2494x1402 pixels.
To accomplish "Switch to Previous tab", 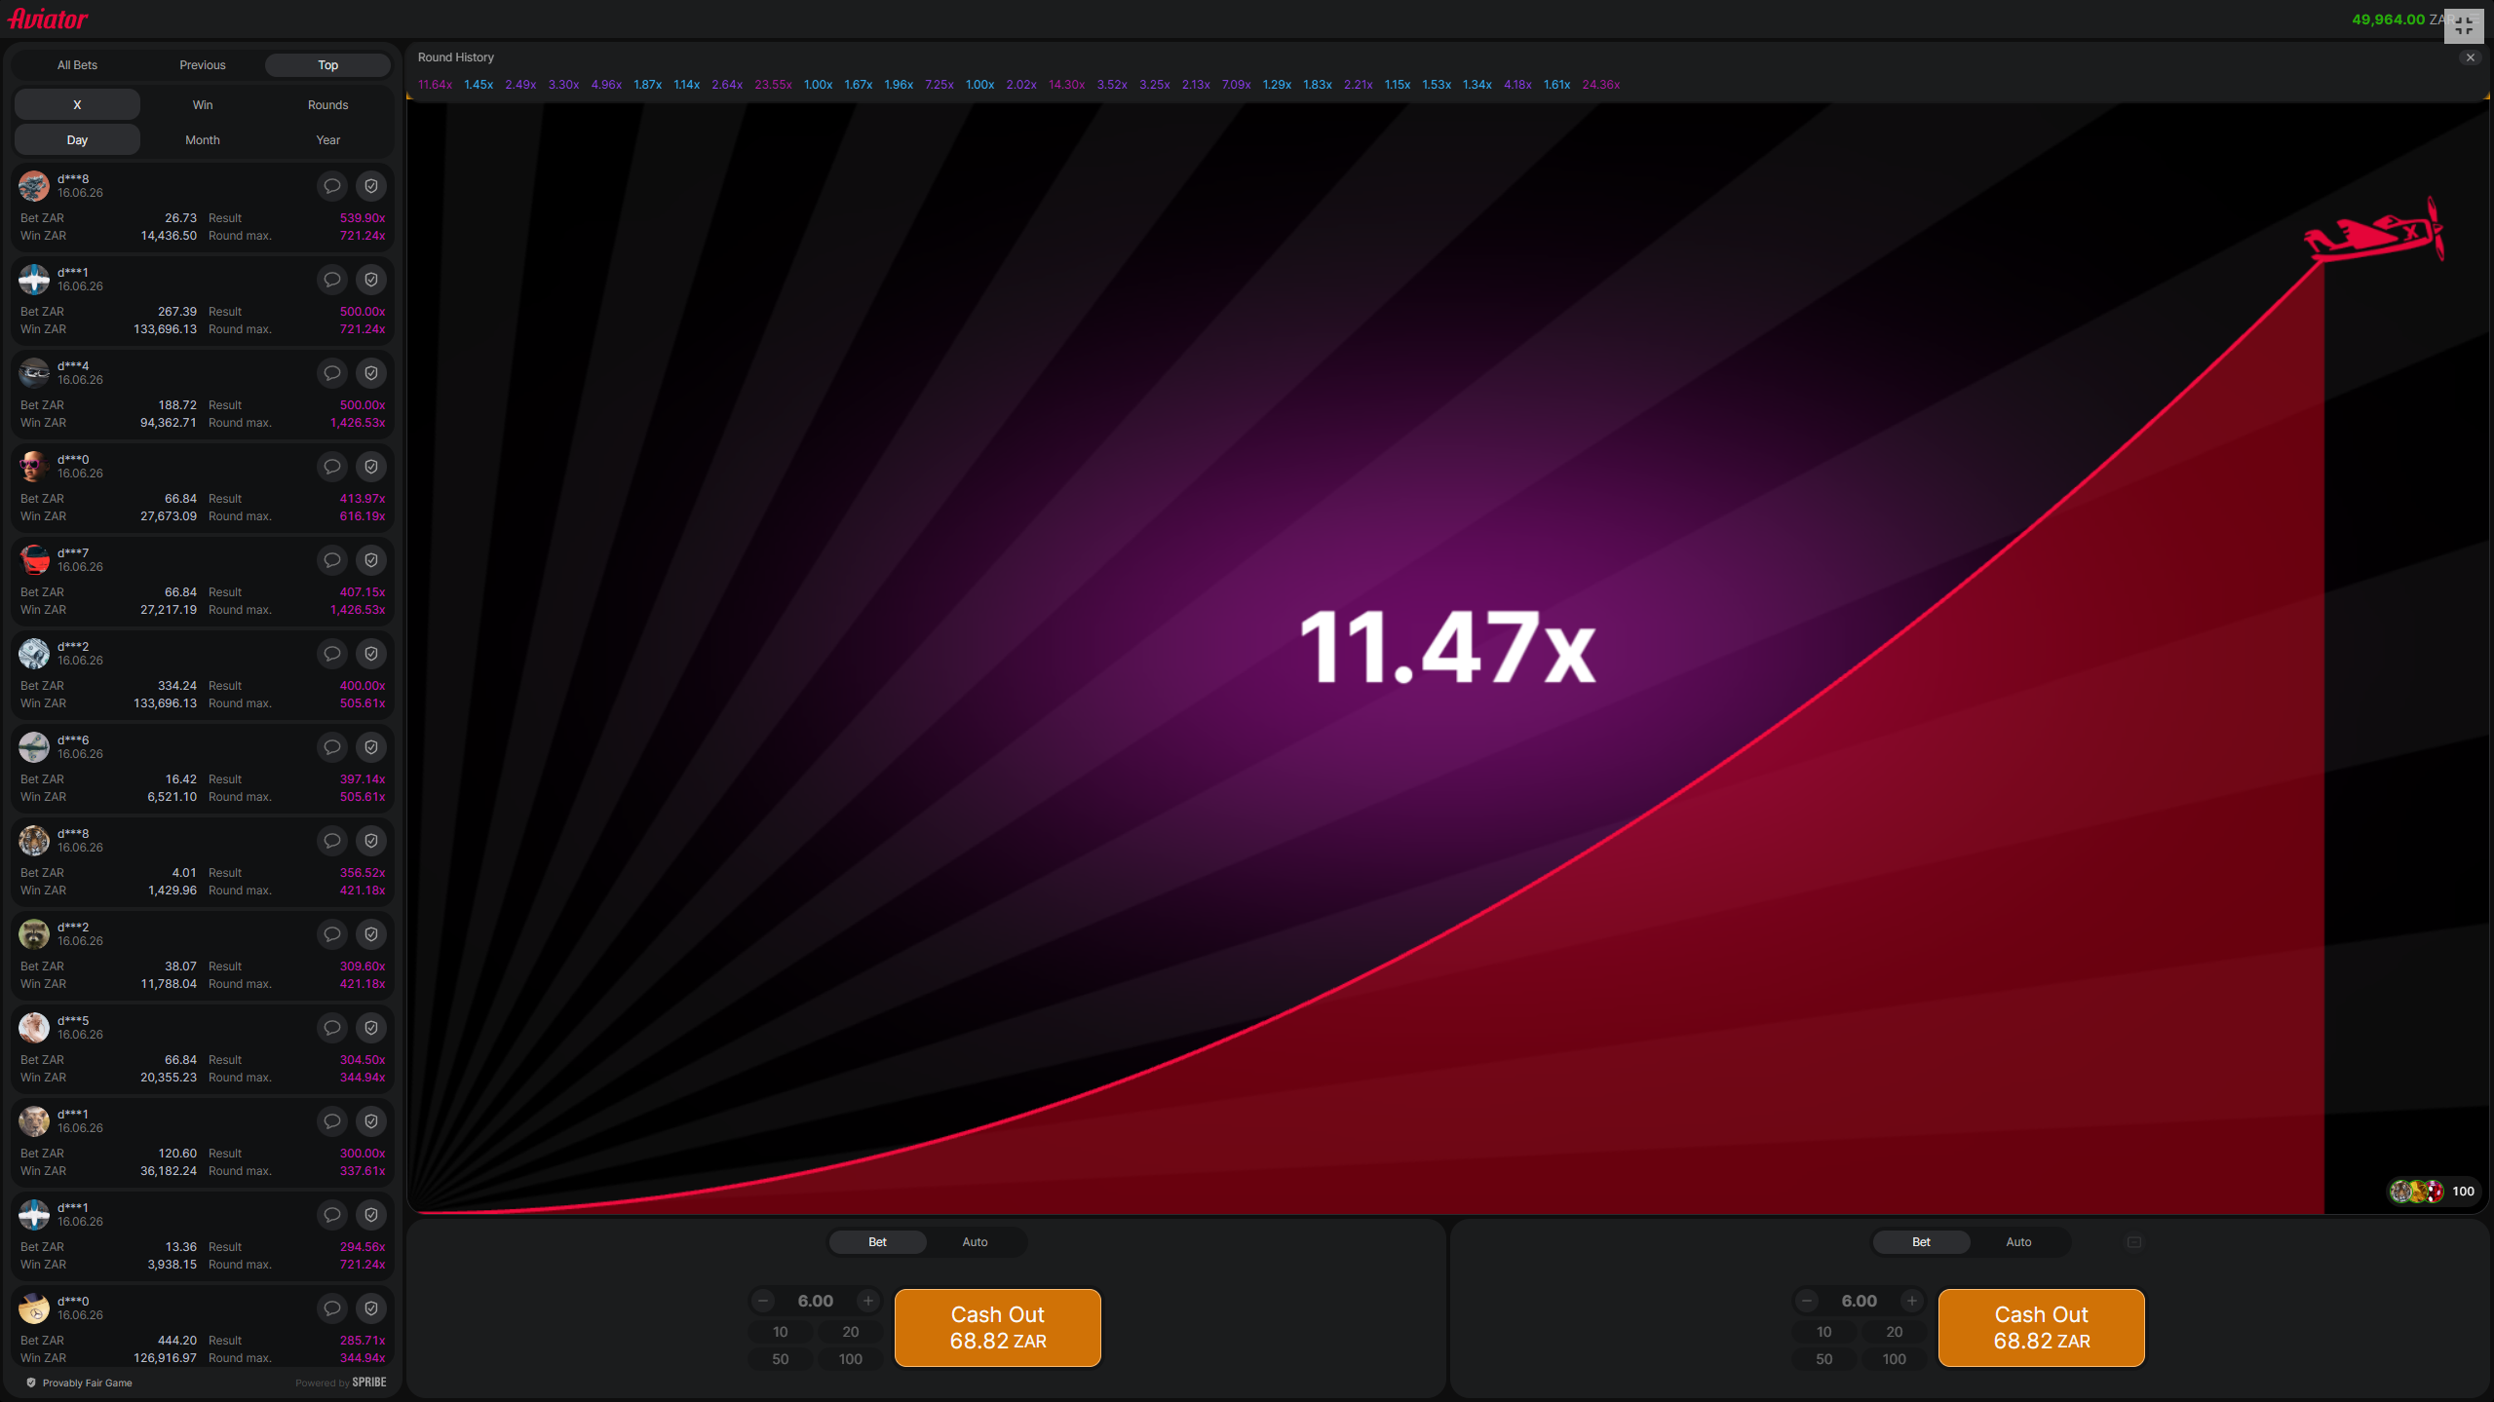I will click(x=203, y=65).
